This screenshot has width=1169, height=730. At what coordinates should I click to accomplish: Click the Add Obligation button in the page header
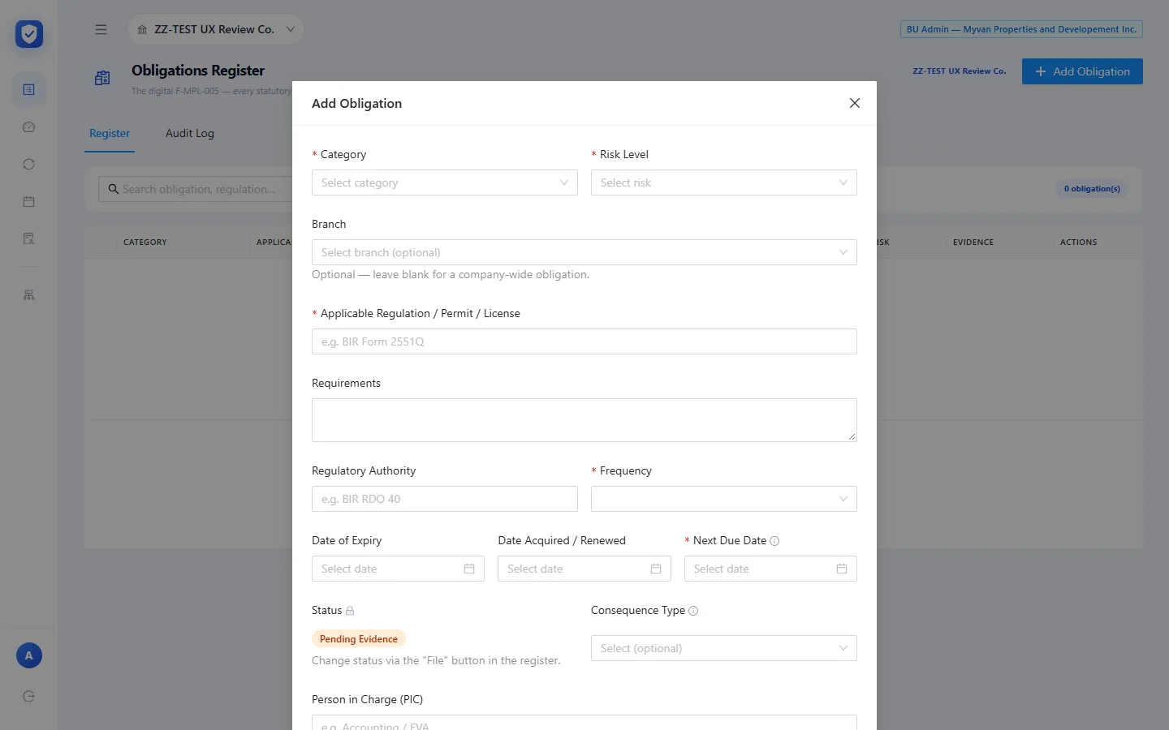[1082, 71]
